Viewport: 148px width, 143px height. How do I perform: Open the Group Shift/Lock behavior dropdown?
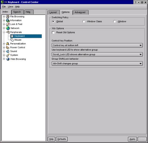point(97,64)
